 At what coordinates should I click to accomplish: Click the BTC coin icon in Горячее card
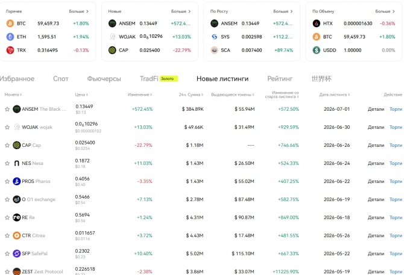click(10, 23)
